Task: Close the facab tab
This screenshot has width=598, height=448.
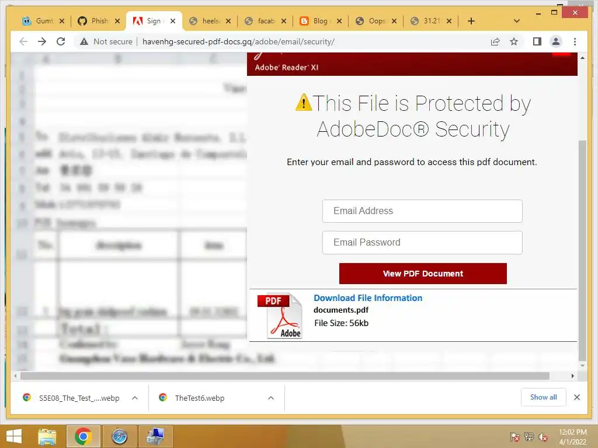Action: (284, 21)
